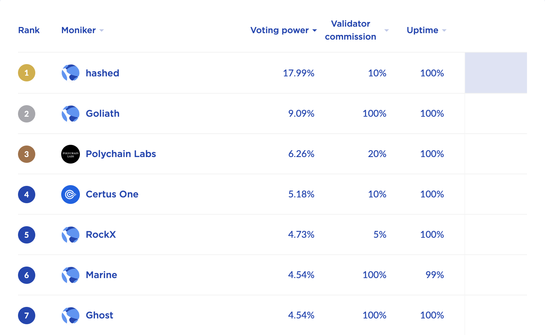Toggle the Voting power sort arrow
Screen dimensions: 545x335
315,31
